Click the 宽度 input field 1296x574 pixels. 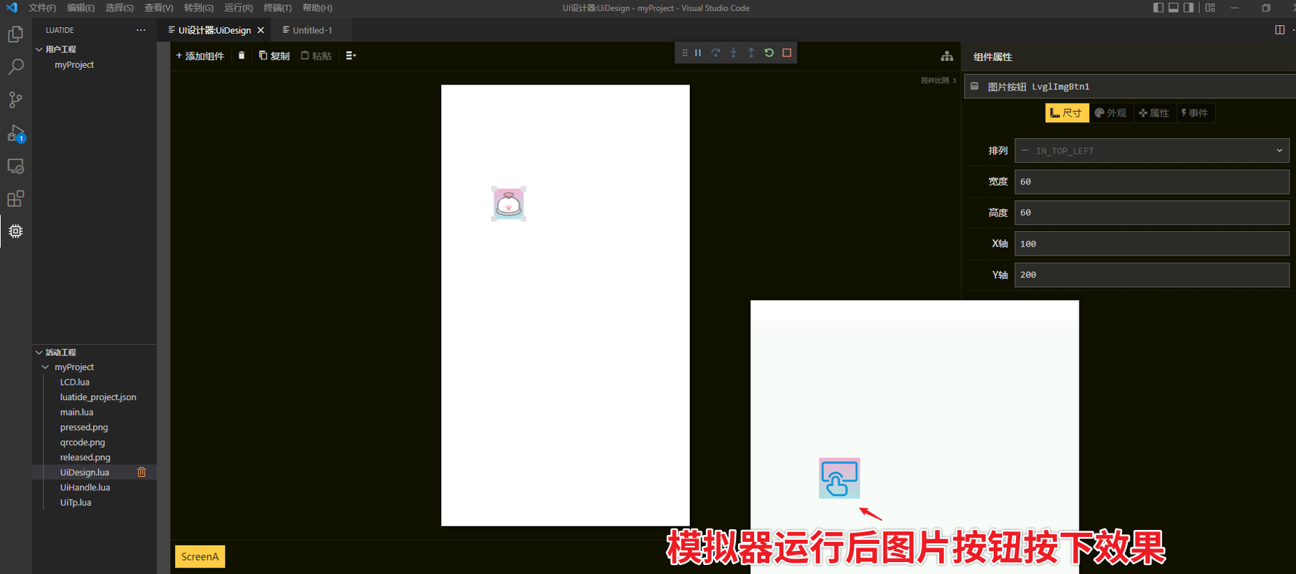(x=1151, y=182)
